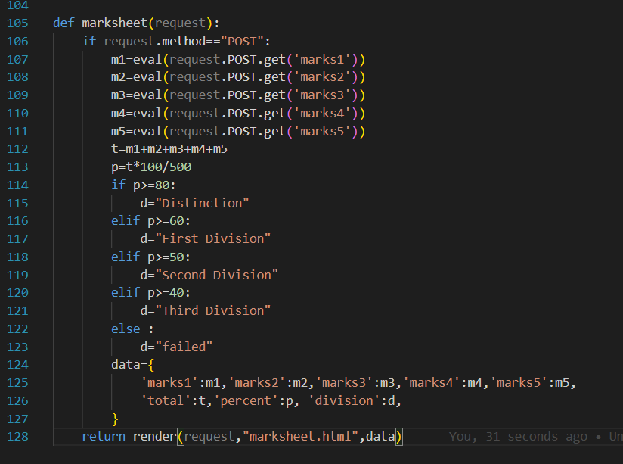The height and width of the screenshot is (464, 623).
Task: Click the "Third Division" string
Action: (213, 311)
